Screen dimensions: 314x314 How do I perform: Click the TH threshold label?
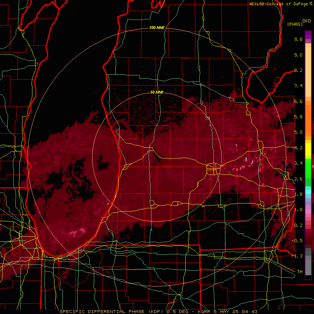[x=300, y=272]
